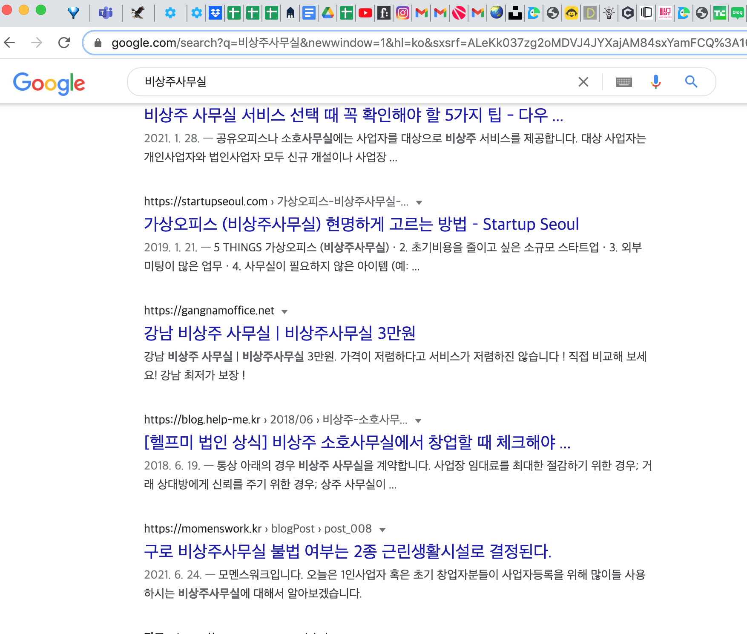Switch to the Google Docs tab
The width and height of the screenshot is (747, 634).
tap(309, 13)
